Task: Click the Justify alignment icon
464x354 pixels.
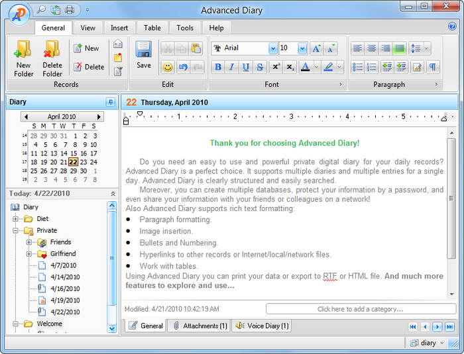Action: tap(400, 48)
